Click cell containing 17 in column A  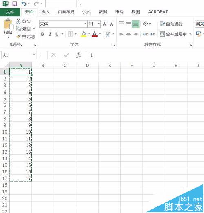click(x=21, y=178)
